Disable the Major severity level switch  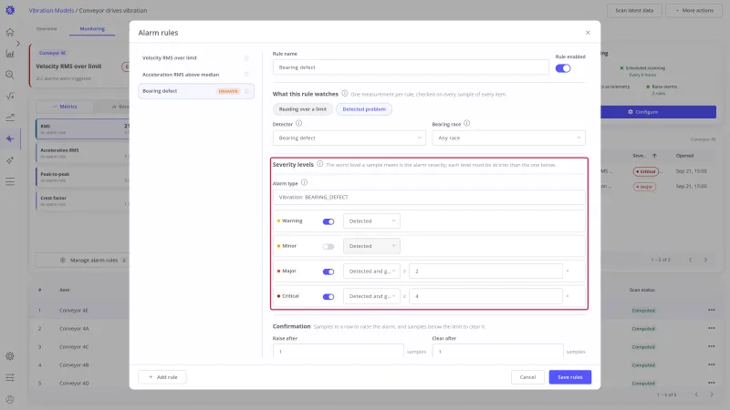328,272
